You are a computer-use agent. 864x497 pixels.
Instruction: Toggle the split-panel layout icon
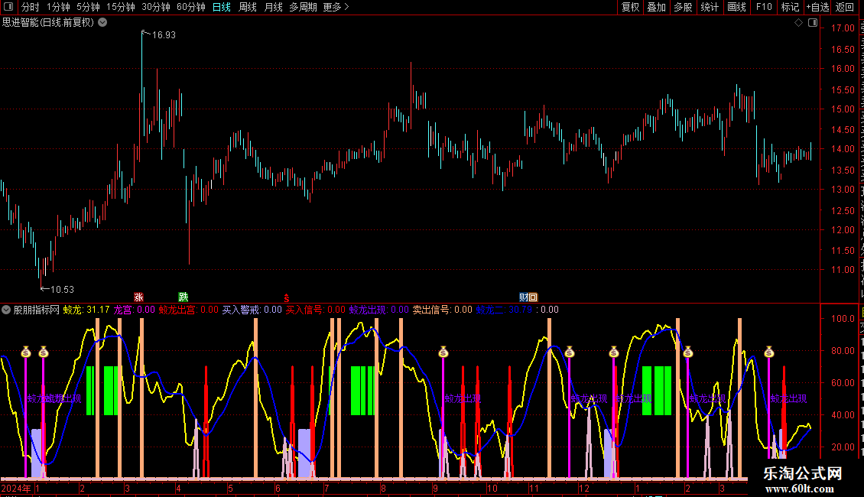coord(813,23)
